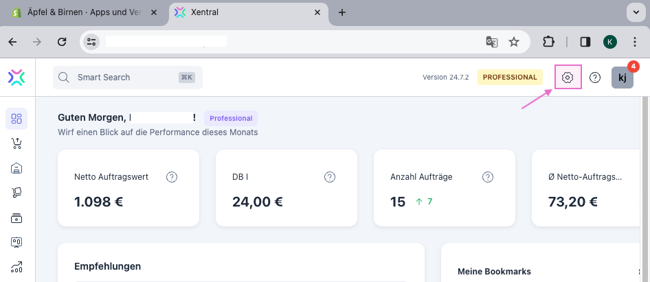Click the help question mark in header

[x=595, y=78]
